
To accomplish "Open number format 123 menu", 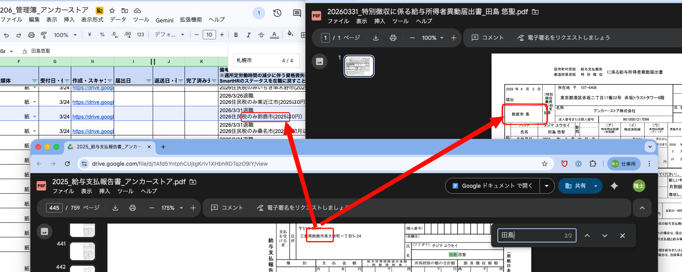I will pos(140,35).
